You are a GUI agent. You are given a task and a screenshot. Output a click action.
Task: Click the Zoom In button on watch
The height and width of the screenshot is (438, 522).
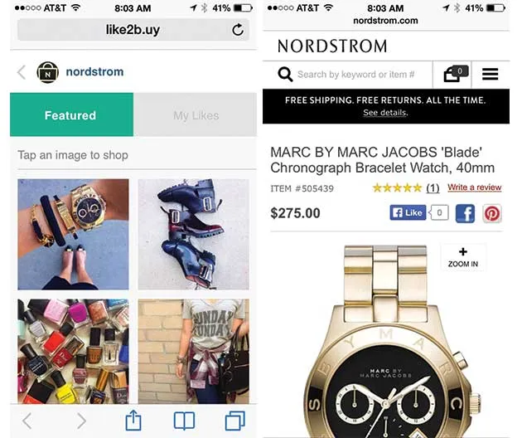pyautogui.click(x=462, y=257)
